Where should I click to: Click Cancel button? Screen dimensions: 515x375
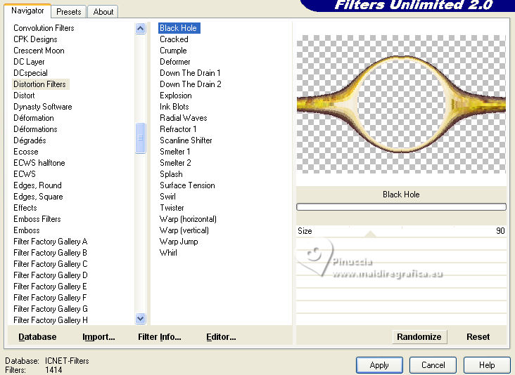click(433, 365)
